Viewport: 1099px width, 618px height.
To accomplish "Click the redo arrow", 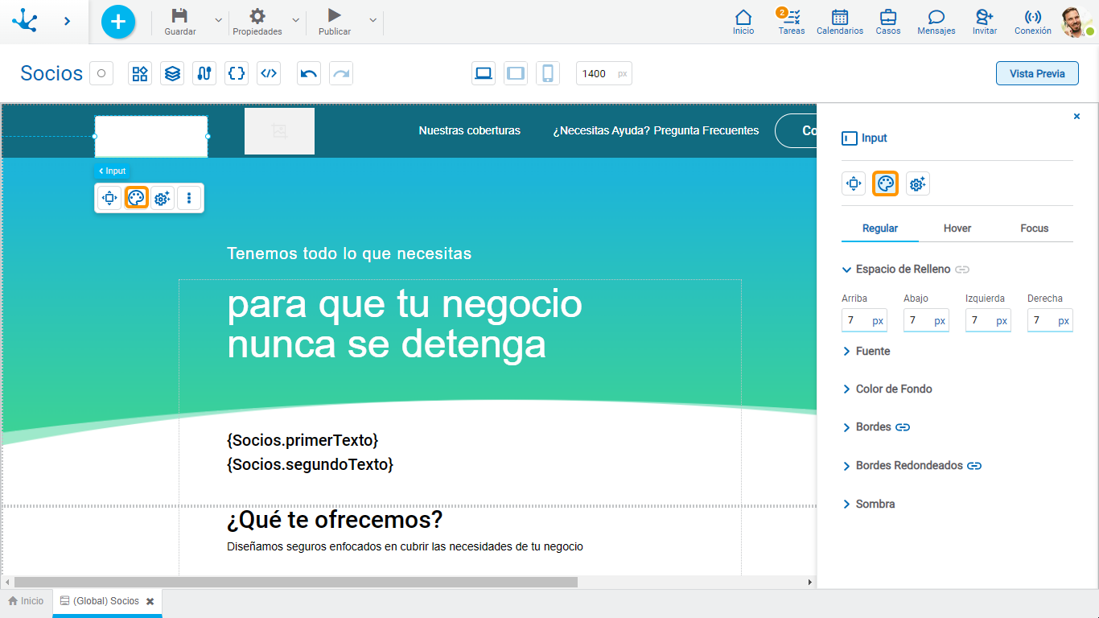I will click(x=341, y=73).
